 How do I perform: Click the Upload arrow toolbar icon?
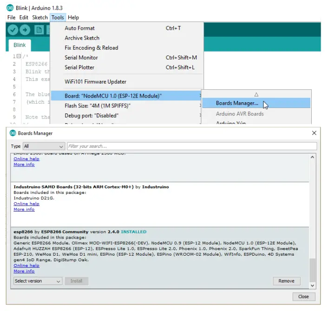25,30
